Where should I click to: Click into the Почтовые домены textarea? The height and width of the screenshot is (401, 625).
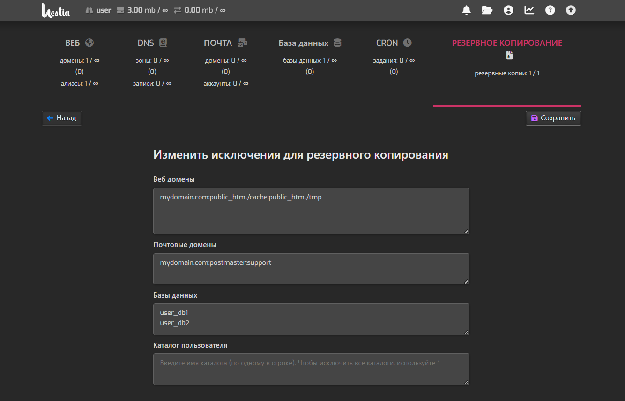[x=311, y=269]
